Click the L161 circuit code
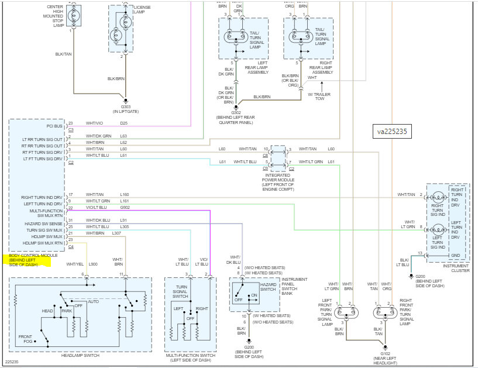The width and height of the screenshot is (478, 368). point(125,201)
